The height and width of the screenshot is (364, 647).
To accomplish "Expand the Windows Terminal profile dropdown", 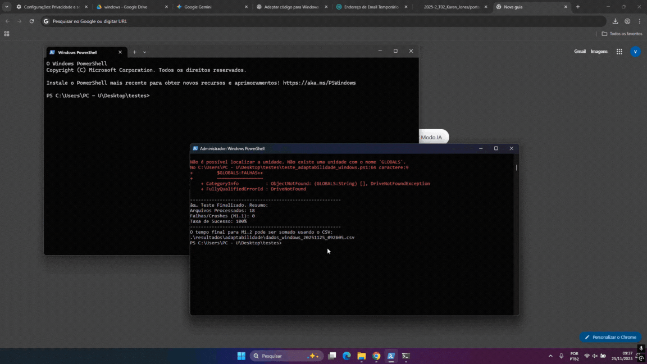I will [x=144, y=52].
